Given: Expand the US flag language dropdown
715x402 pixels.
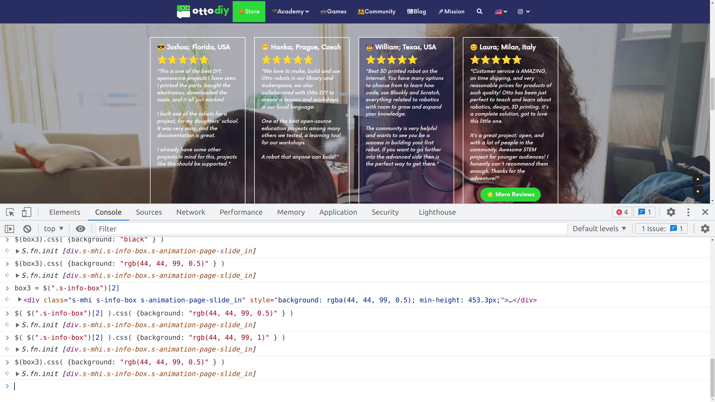Looking at the screenshot, I should 501,11.
